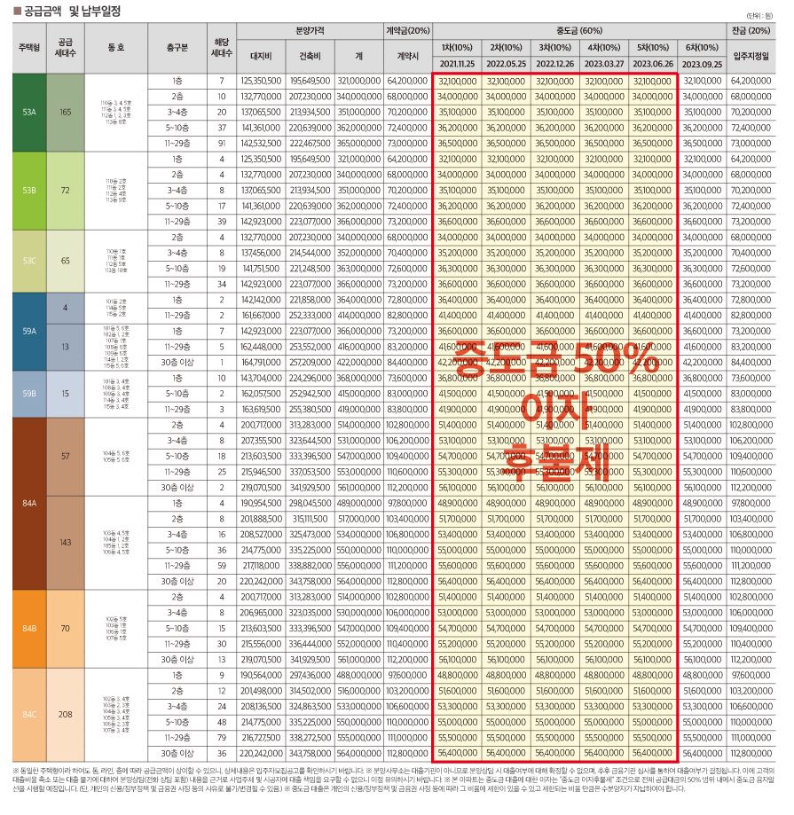Select the 84B housing type cell

click(29, 629)
